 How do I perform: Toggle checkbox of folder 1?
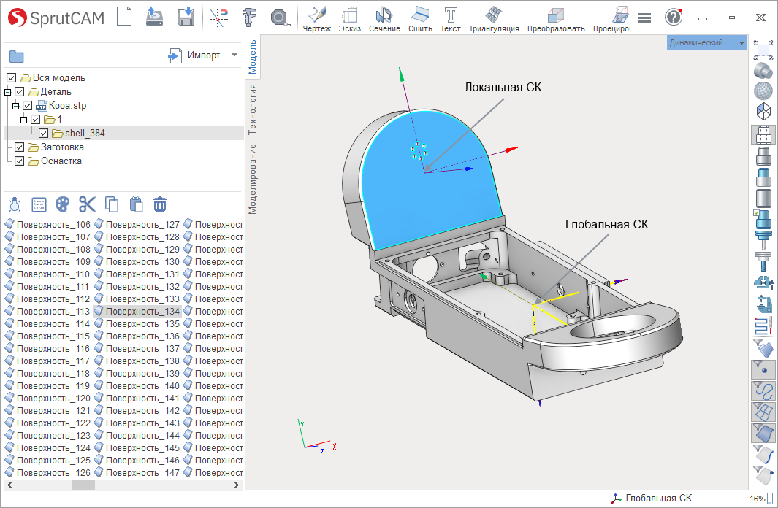[x=35, y=120]
